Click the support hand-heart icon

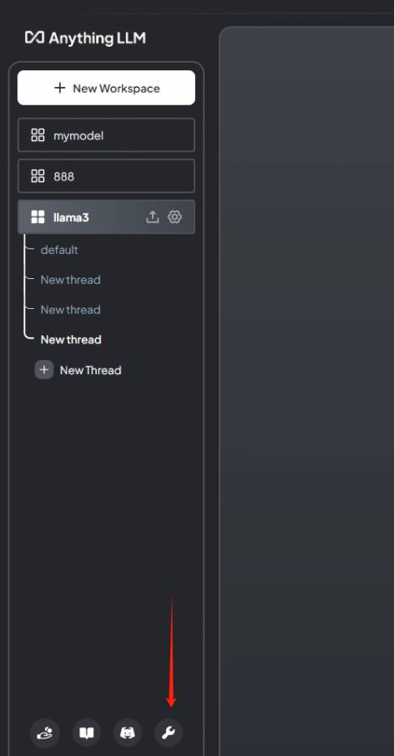pyautogui.click(x=45, y=733)
